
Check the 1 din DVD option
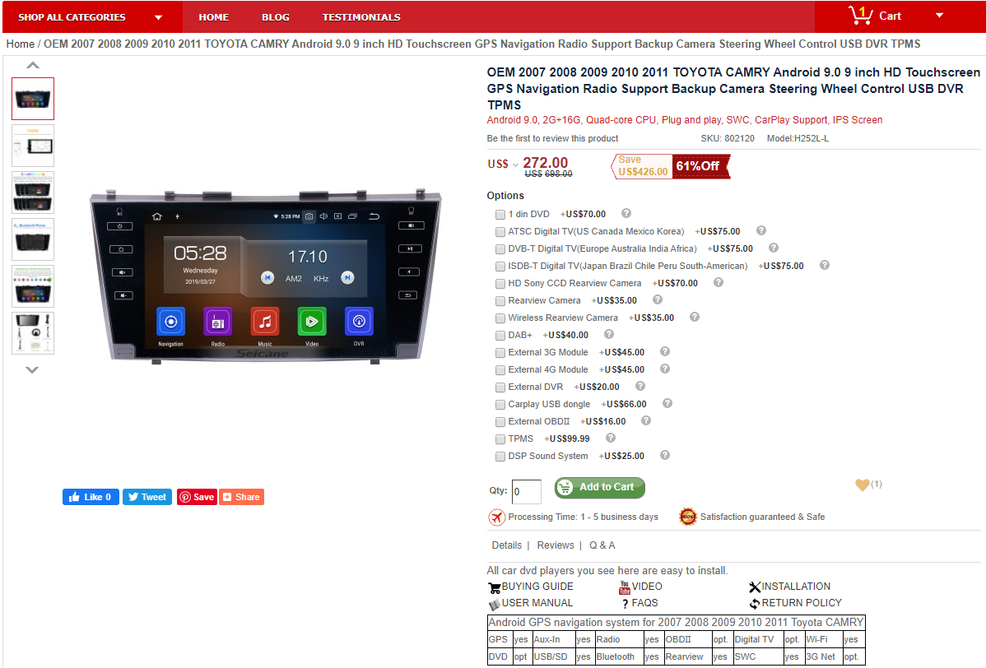tap(500, 215)
